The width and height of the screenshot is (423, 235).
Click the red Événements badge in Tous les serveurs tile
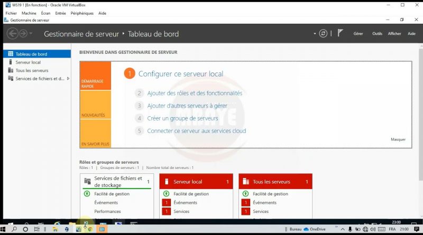pos(246,202)
